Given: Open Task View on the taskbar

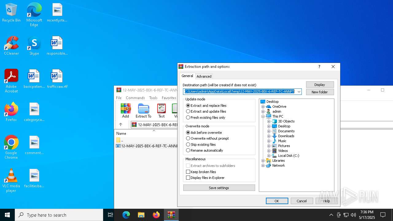Looking at the screenshot, I should [x=111, y=215].
